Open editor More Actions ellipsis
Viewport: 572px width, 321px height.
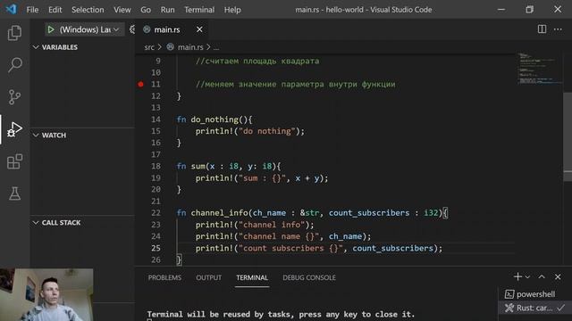pos(558,29)
